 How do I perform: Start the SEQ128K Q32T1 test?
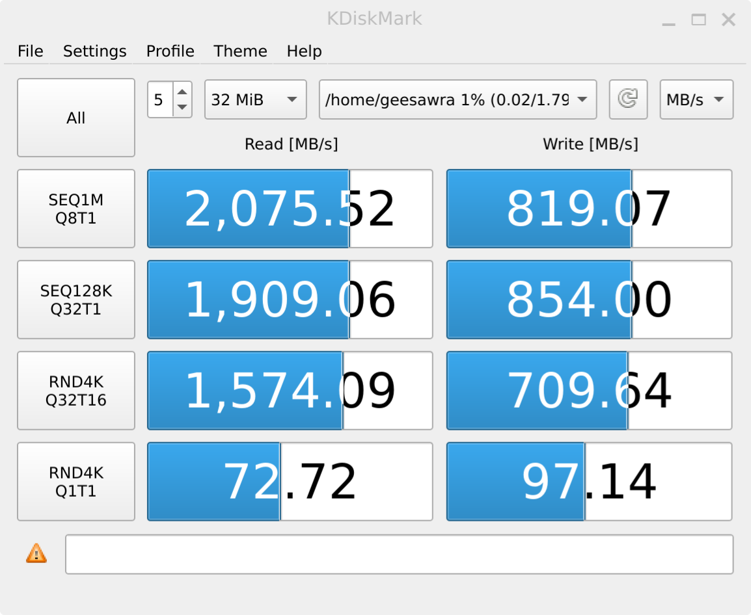click(76, 300)
